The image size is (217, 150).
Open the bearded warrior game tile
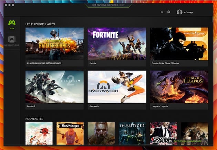(x=101, y=133)
